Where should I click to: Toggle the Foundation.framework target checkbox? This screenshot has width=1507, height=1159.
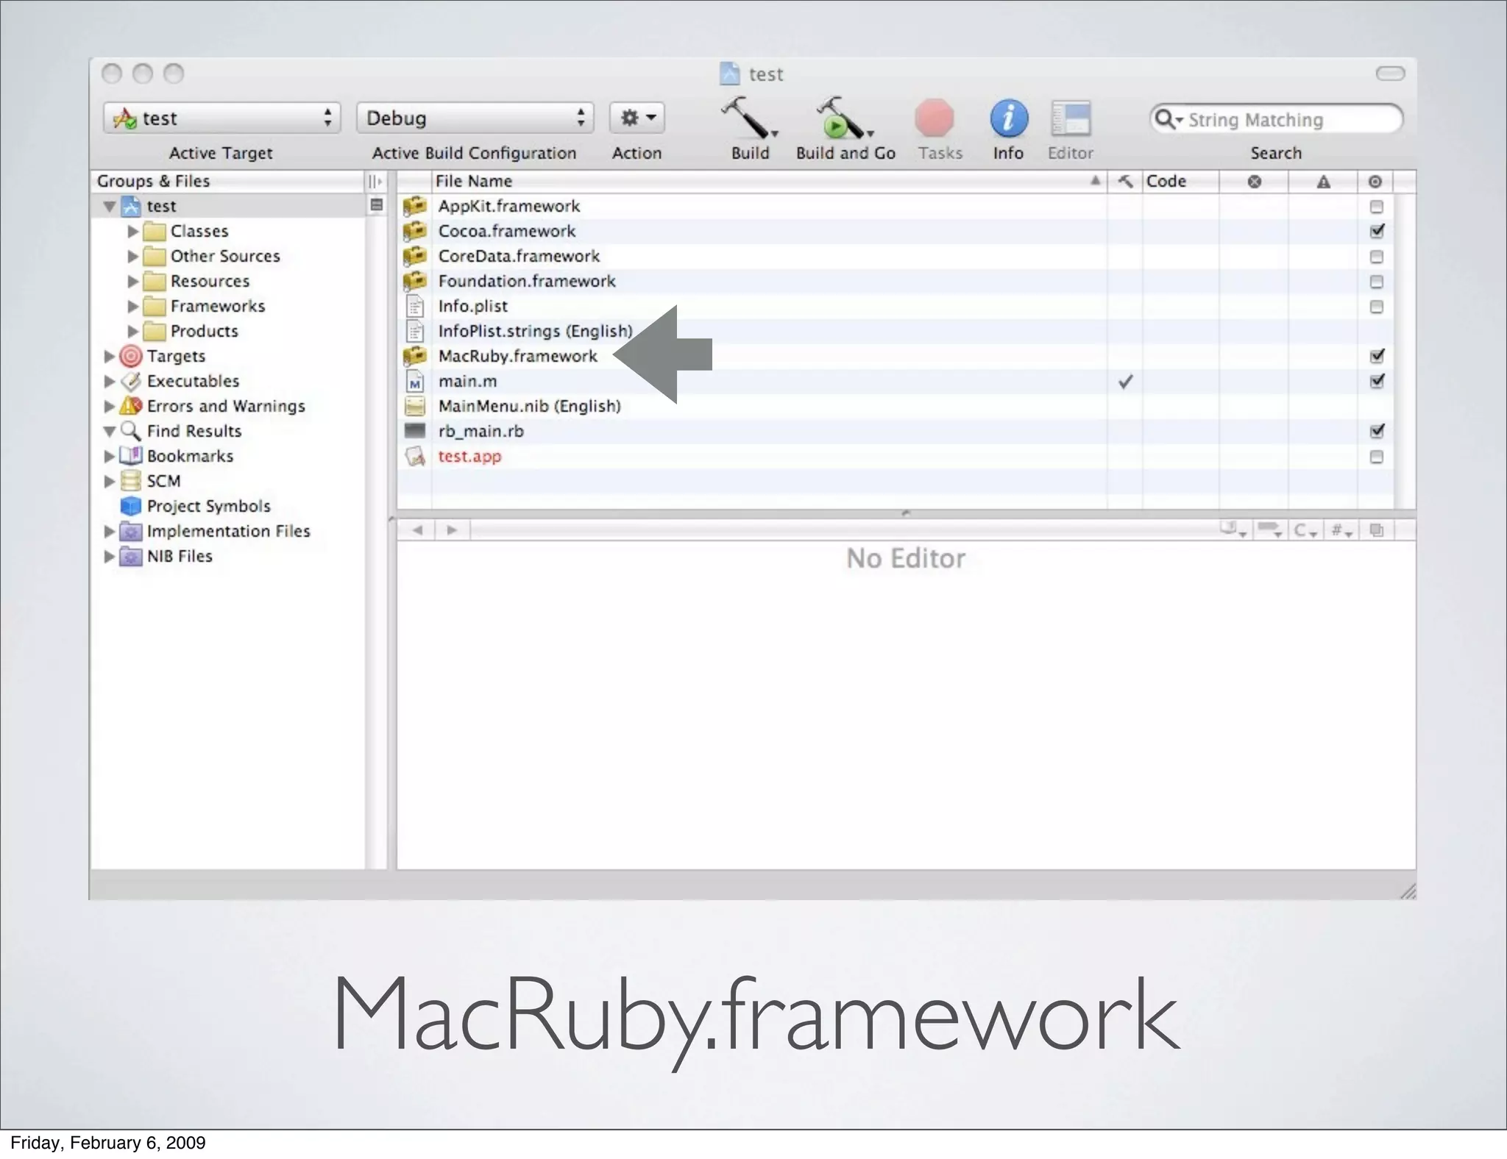pyautogui.click(x=1376, y=282)
